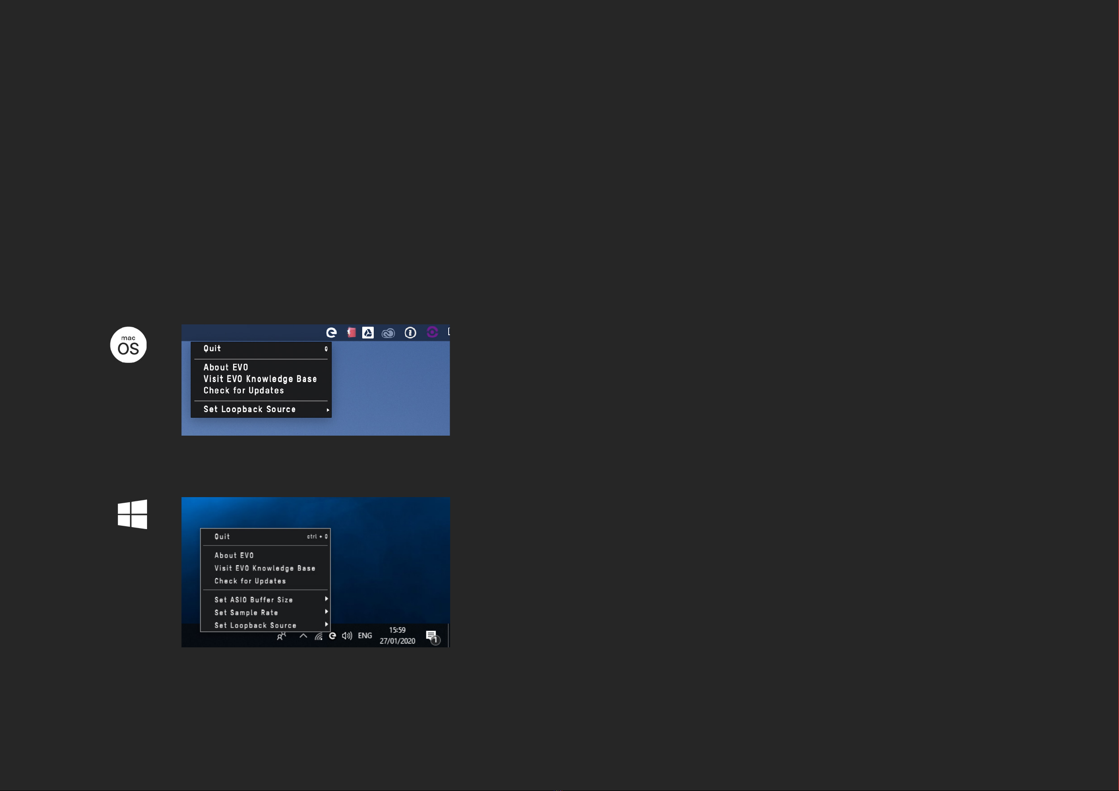Viewport: 1119px width, 791px height.
Task: Open the EVO icon in macOS menu bar
Action: (331, 333)
